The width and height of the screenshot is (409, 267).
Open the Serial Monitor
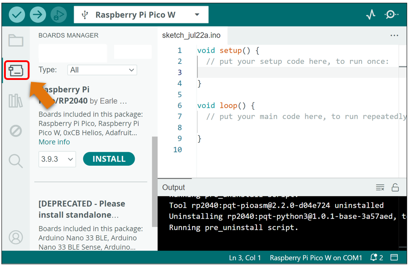tap(391, 15)
